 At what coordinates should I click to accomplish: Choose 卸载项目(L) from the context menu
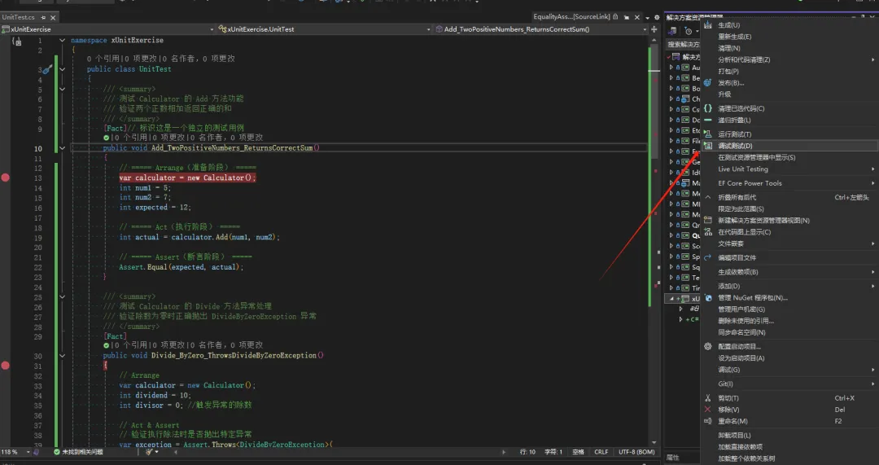click(789, 435)
